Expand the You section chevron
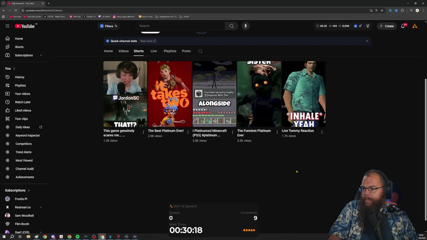This screenshot has height=240, width=427. click(x=14, y=69)
